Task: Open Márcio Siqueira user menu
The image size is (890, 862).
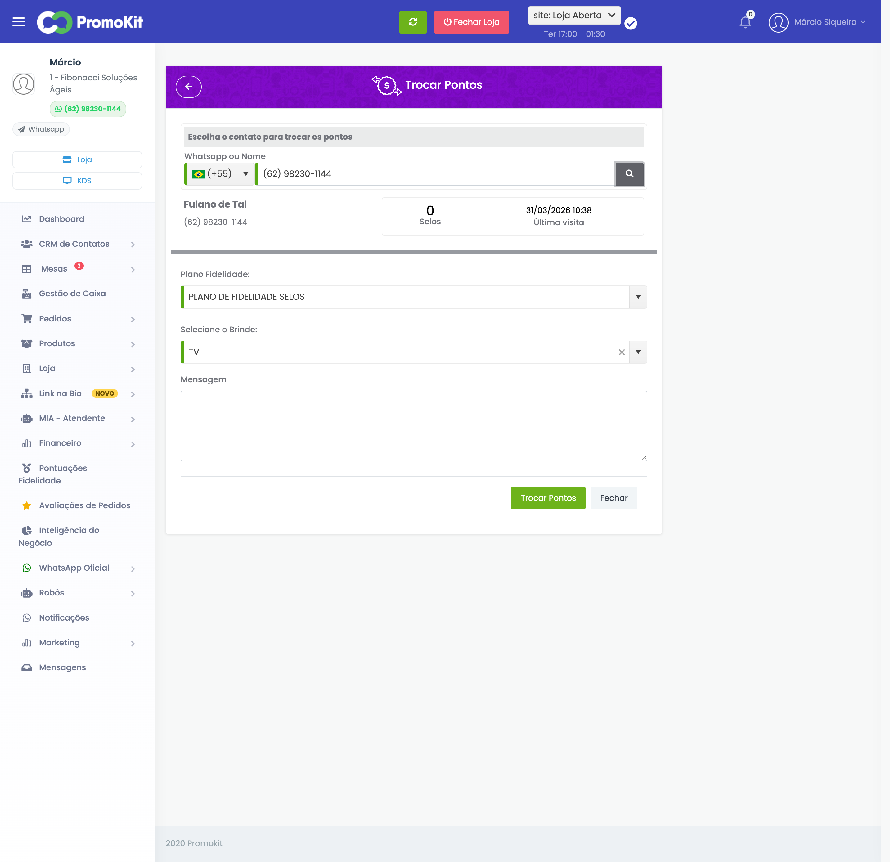Action: pos(829,22)
